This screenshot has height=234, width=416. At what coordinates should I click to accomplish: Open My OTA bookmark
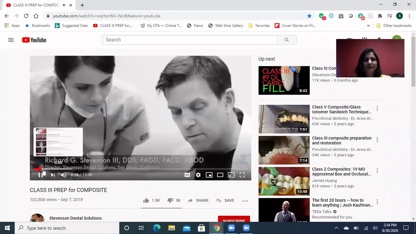[x=161, y=26]
